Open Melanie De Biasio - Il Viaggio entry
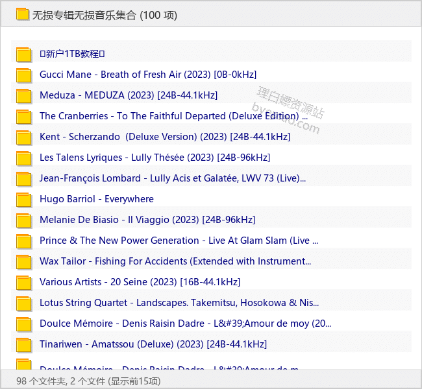 click(x=147, y=220)
